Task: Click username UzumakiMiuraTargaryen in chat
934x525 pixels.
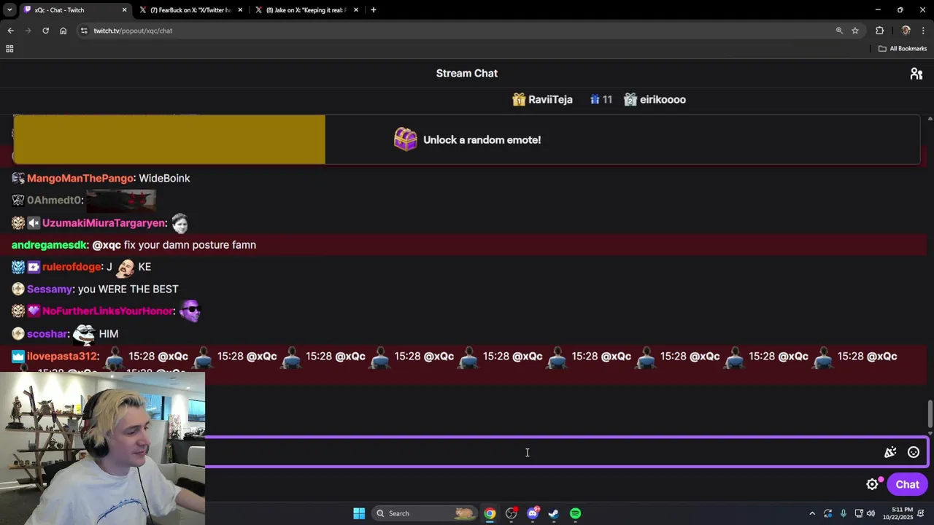Action: click(x=104, y=223)
